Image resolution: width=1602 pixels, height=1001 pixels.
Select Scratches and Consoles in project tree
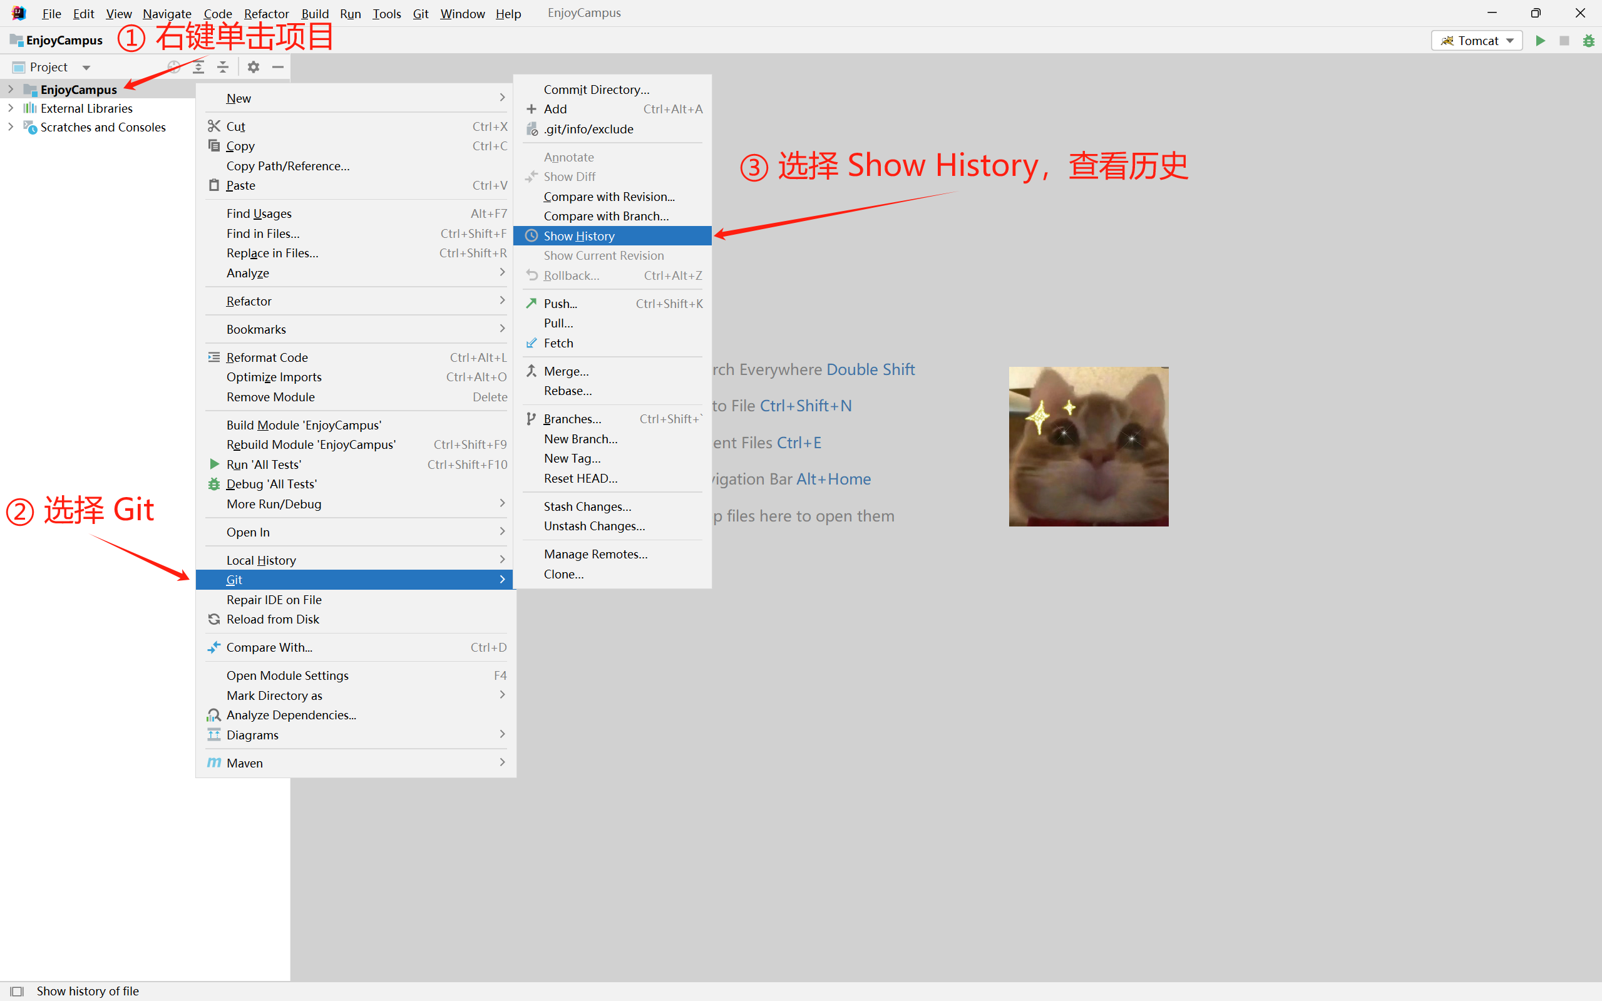pos(103,127)
